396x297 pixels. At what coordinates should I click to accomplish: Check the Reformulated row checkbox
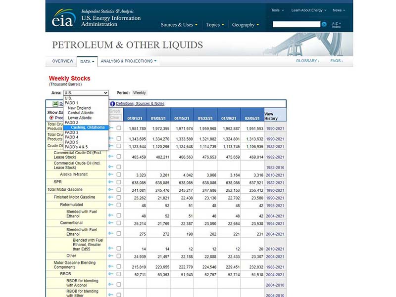[x=119, y=205]
